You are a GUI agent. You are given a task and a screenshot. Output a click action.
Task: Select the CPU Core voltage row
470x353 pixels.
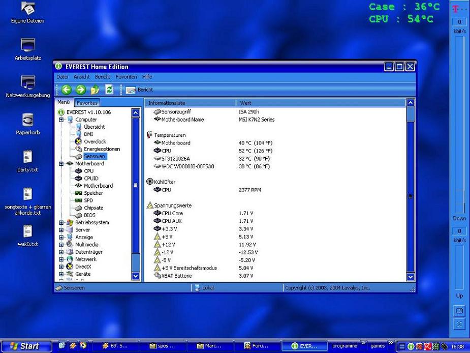tap(172, 213)
